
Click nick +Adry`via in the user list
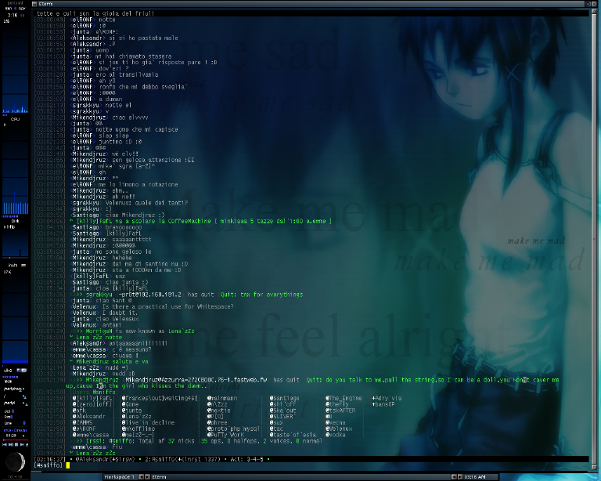(x=387, y=398)
